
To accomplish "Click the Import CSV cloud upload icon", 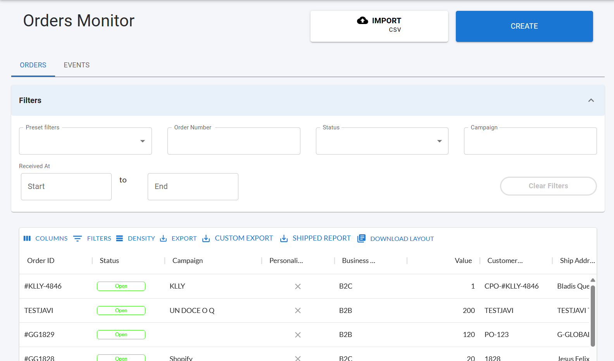I will (x=362, y=21).
